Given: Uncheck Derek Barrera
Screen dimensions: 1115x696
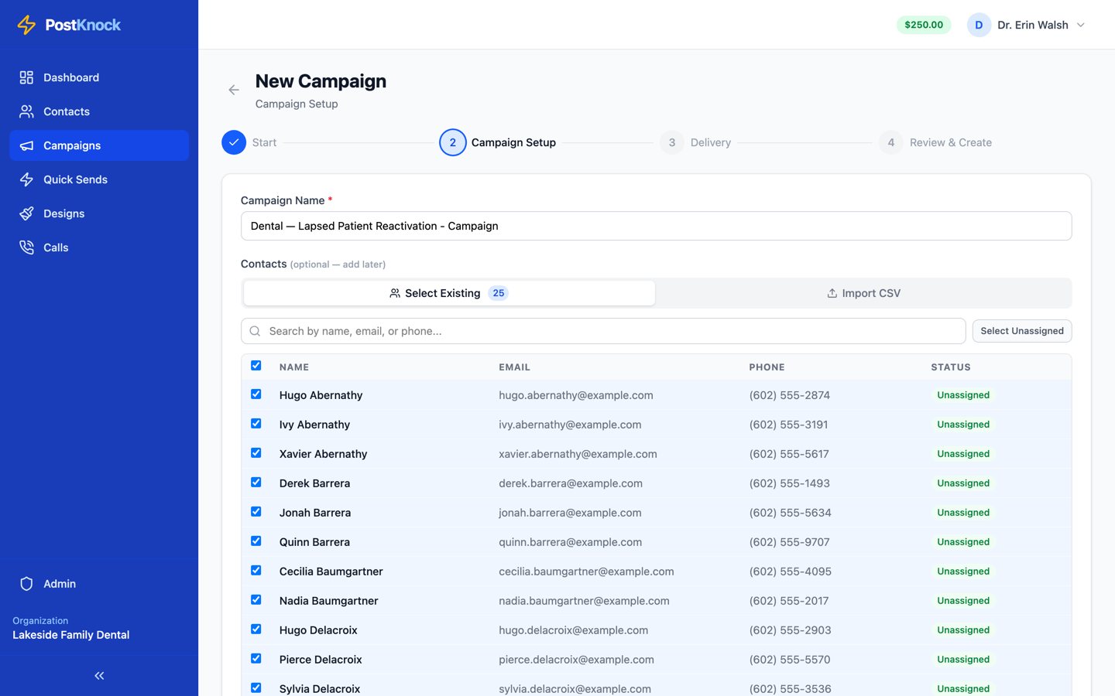Looking at the screenshot, I should click(x=256, y=483).
